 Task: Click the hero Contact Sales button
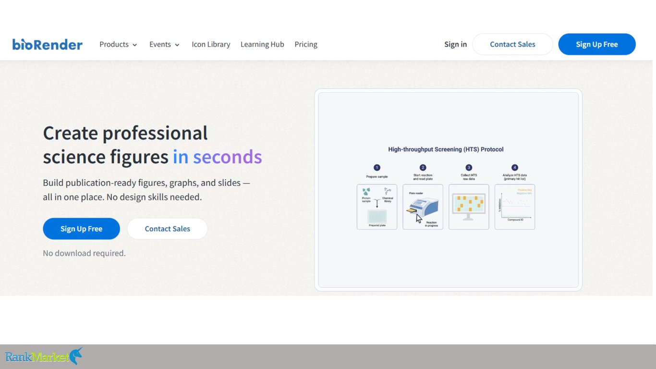(x=168, y=229)
